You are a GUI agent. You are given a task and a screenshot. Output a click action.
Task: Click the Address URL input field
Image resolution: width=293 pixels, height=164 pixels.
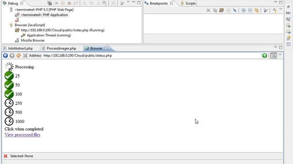[152, 56]
